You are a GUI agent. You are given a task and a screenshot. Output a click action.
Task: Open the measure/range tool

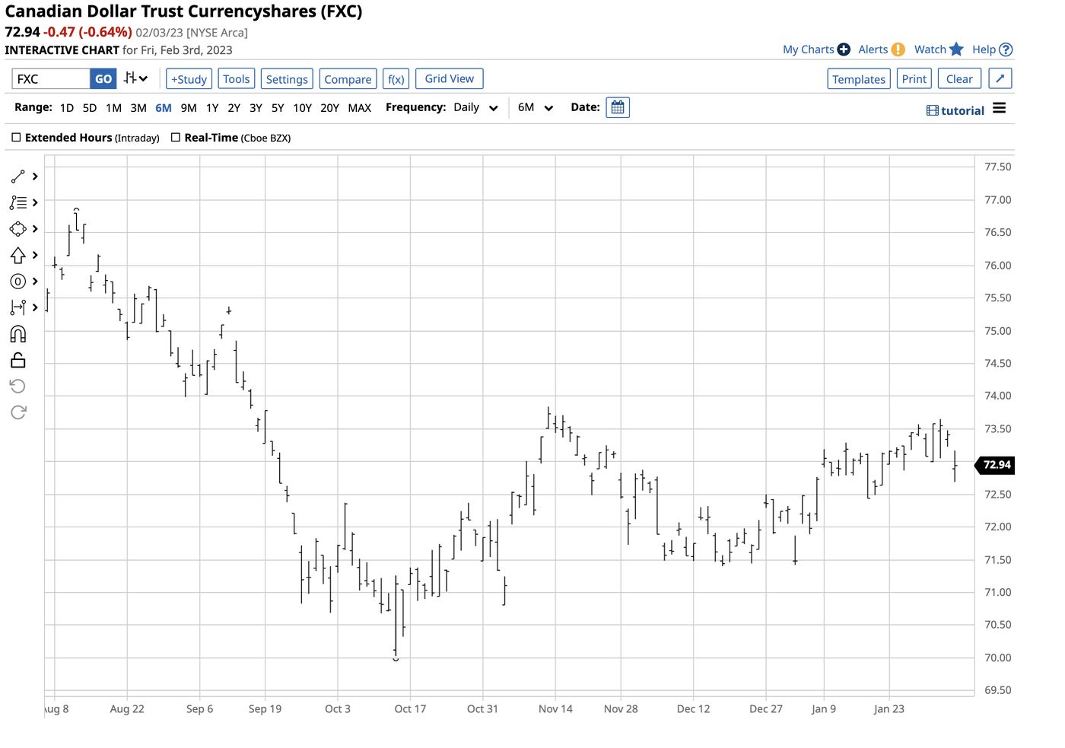18,307
